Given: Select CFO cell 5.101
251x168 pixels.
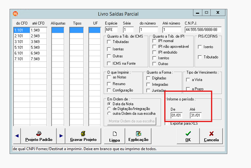Looking at the screenshot, I should [22, 47].
